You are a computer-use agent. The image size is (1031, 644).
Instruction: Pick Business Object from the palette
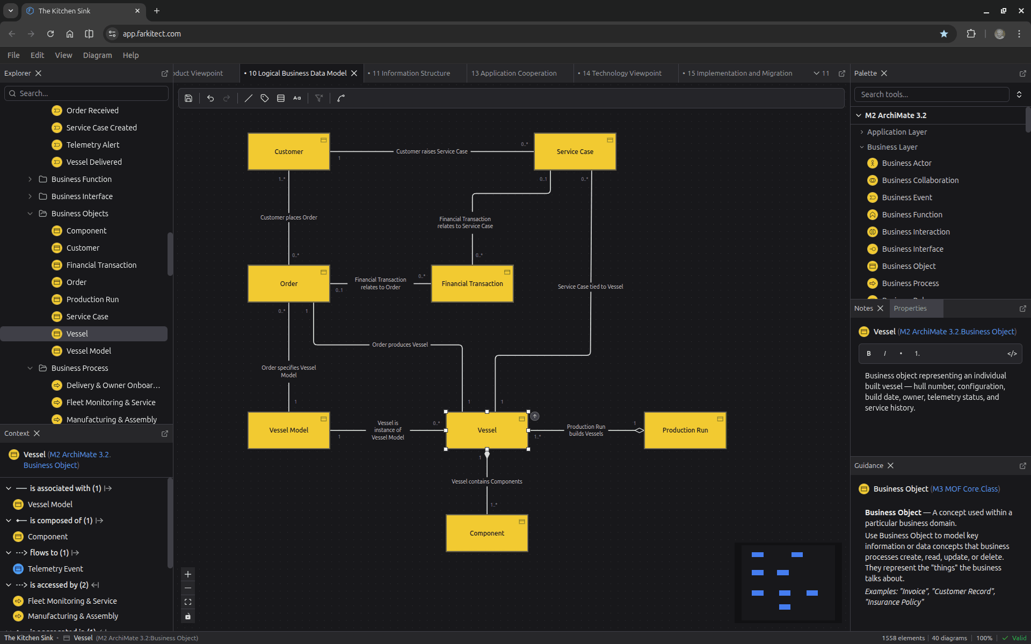[909, 266]
